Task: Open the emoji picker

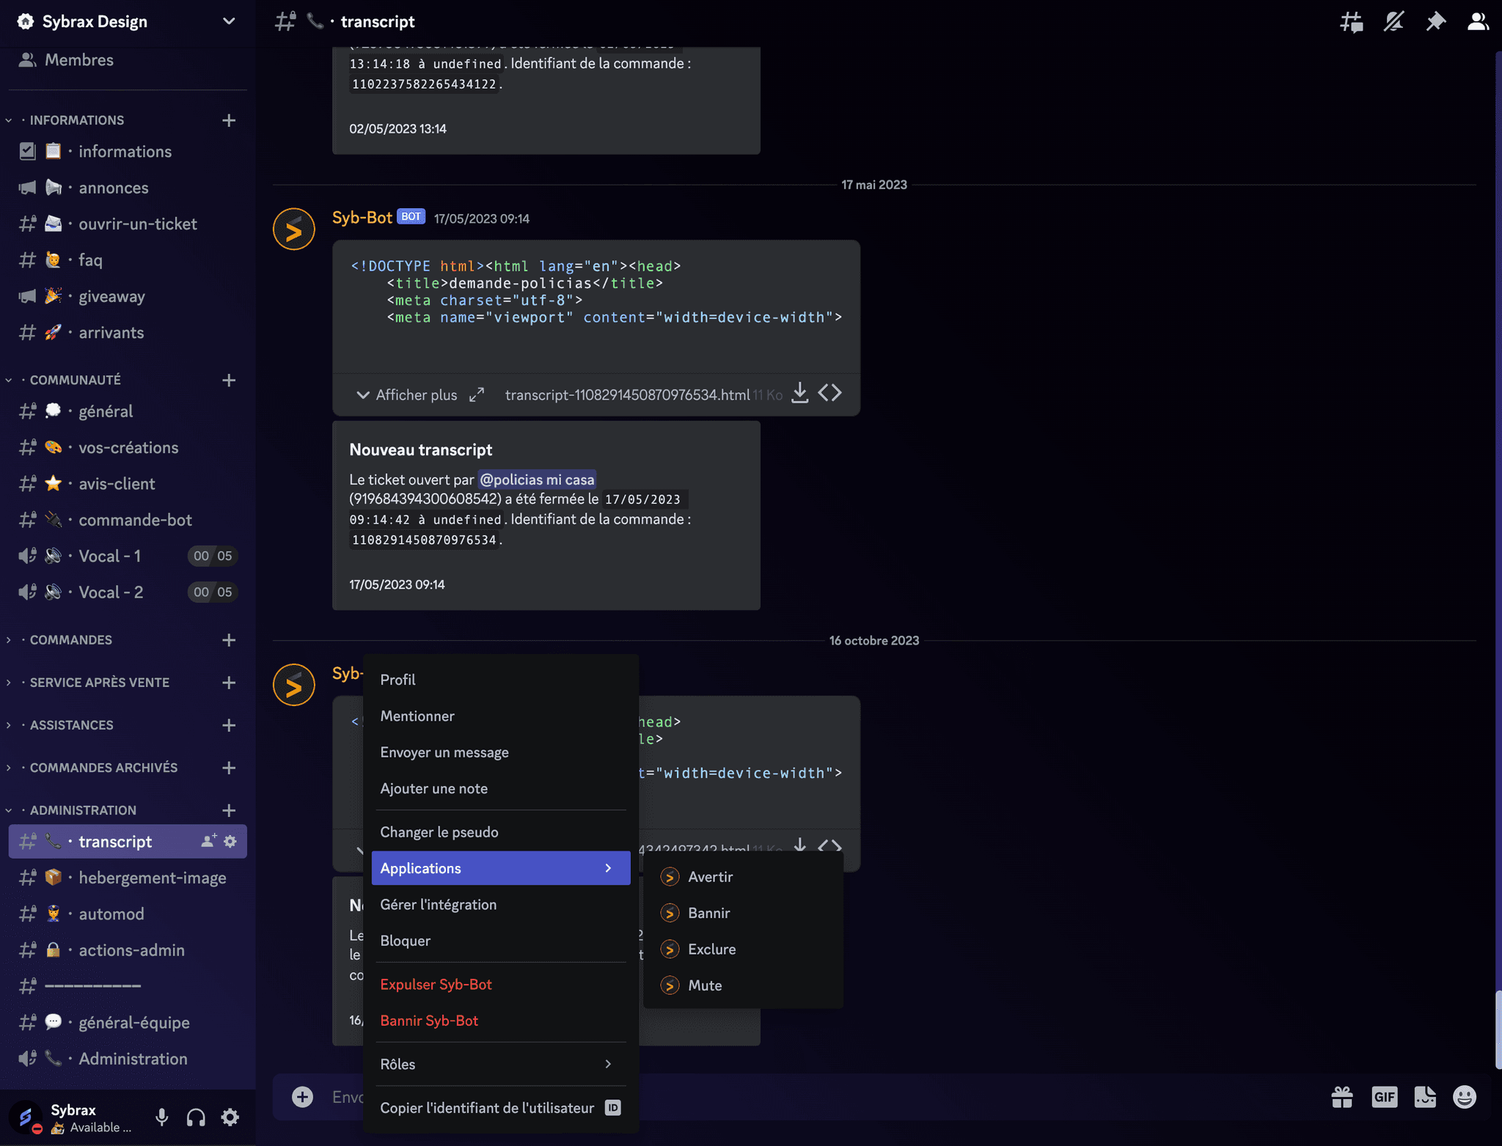Action: 1465,1097
